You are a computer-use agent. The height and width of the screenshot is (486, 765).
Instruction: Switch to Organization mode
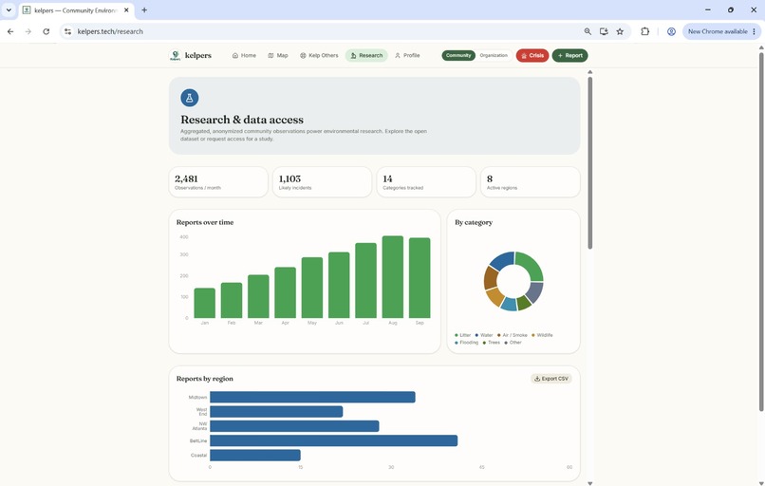(494, 56)
